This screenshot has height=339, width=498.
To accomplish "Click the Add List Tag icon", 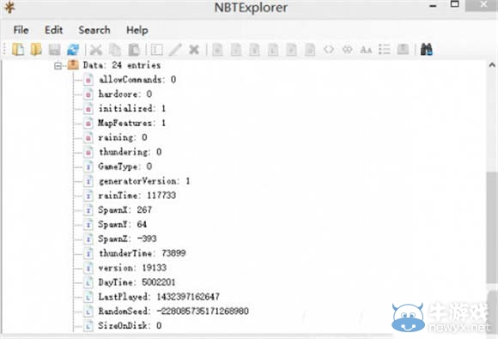I will [385, 50].
